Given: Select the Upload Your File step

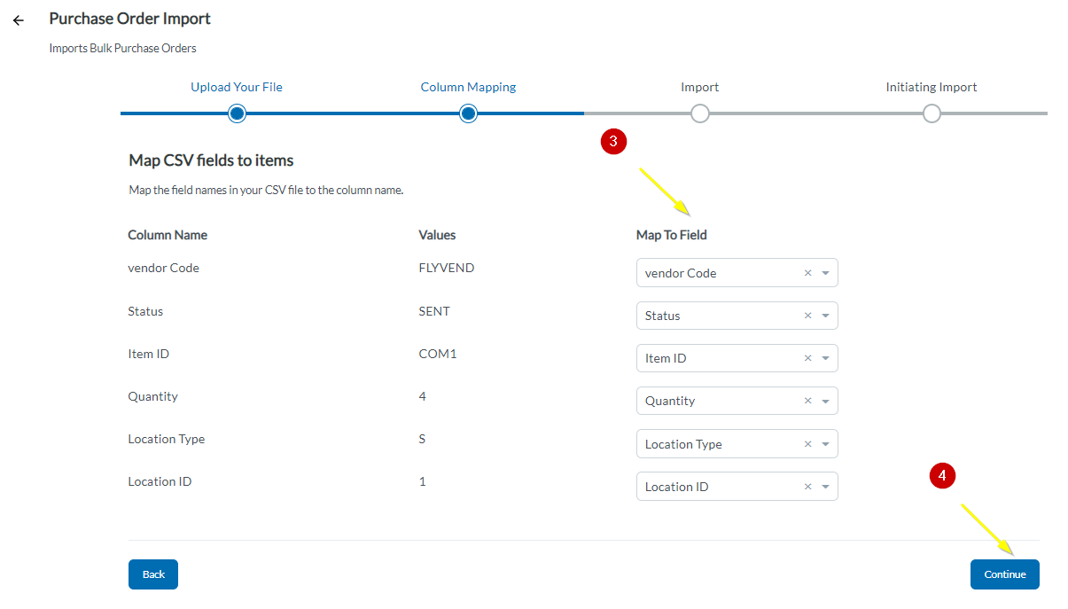Looking at the screenshot, I should pos(236,87).
